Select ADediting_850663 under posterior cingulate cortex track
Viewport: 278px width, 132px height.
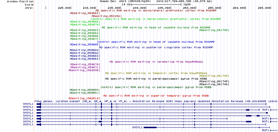tap(84, 56)
